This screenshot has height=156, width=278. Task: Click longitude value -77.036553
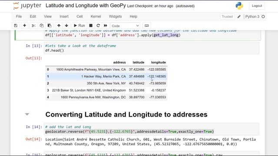pos(158,97)
